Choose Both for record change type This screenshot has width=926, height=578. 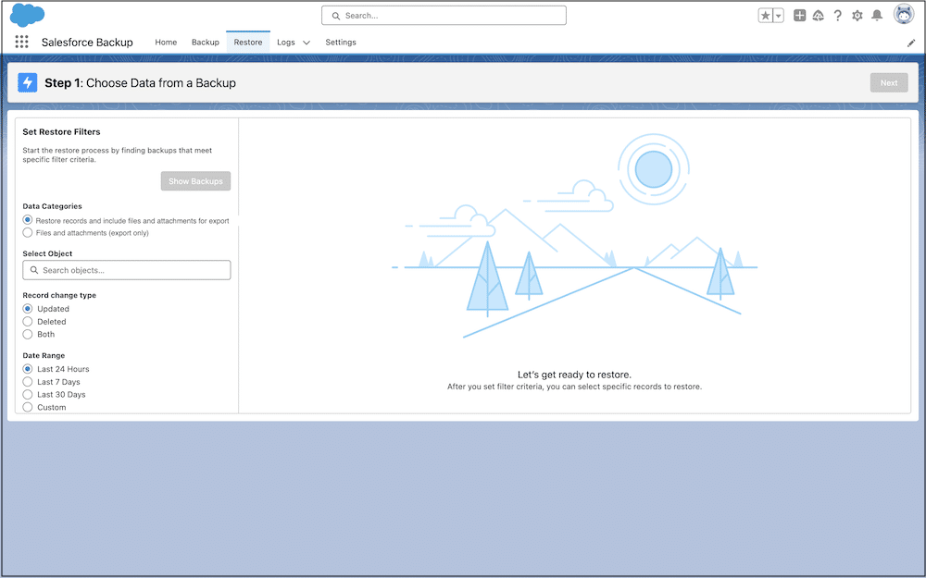(x=27, y=335)
